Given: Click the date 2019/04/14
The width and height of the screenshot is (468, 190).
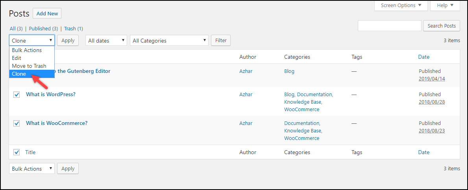Looking at the screenshot, I should click(x=432, y=79).
